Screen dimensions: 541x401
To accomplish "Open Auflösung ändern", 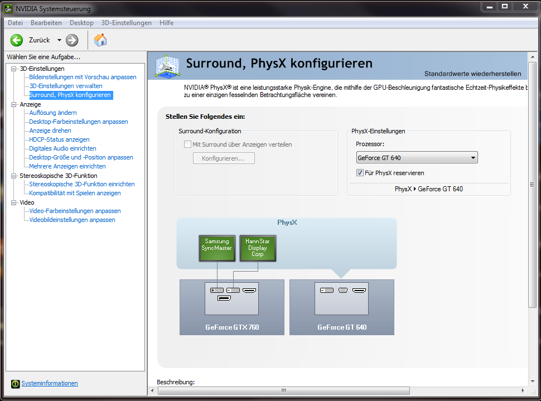I will click(x=53, y=113).
